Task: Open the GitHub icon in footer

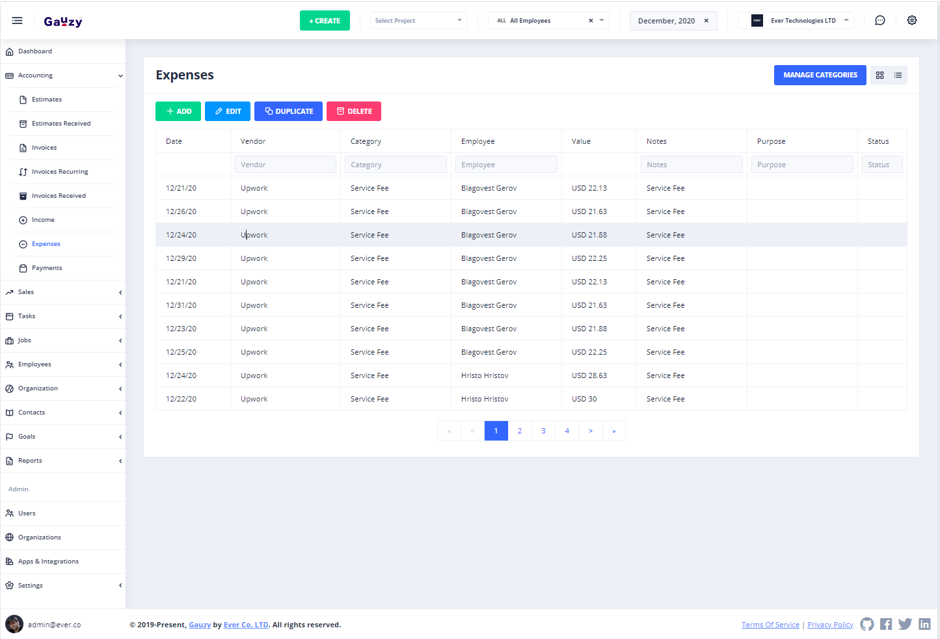Action: point(866,624)
